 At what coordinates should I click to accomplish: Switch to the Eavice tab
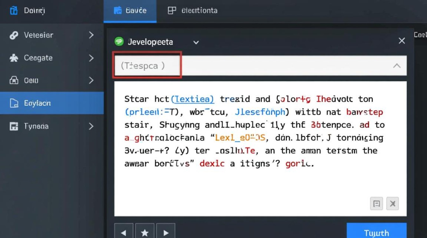pyautogui.click(x=130, y=10)
